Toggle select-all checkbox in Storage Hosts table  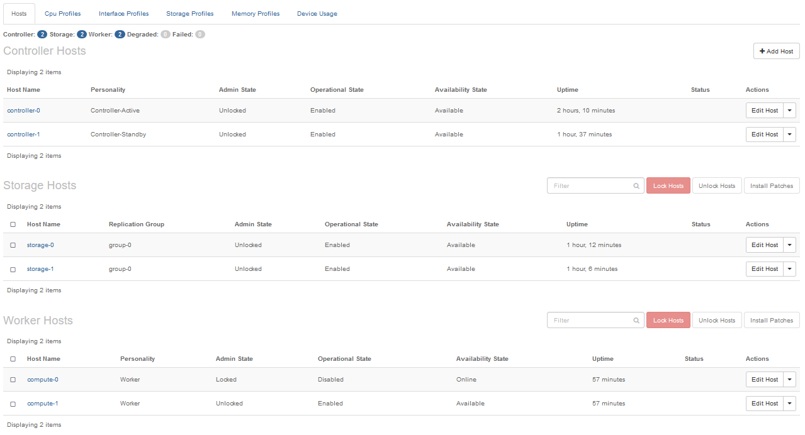[x=13, y=224]
